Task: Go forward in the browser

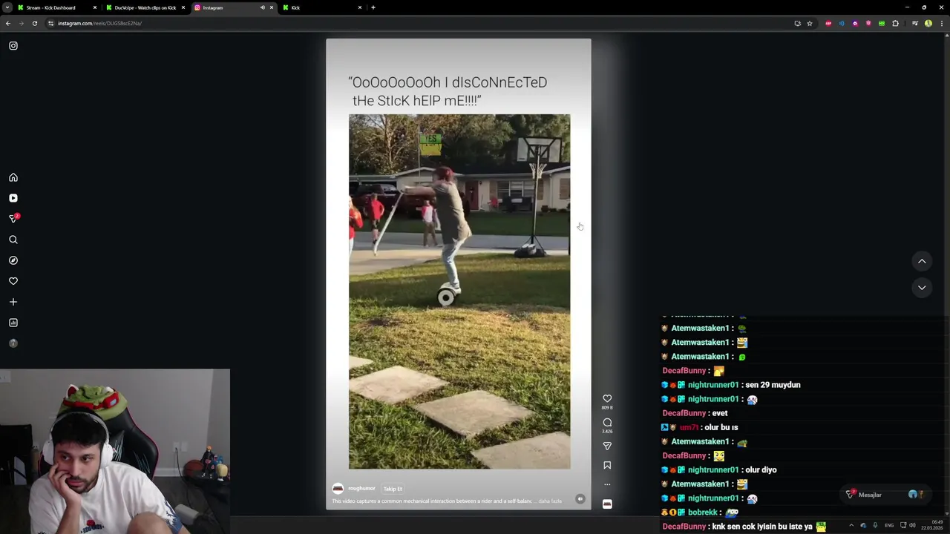Action: (x=22, y=23)
